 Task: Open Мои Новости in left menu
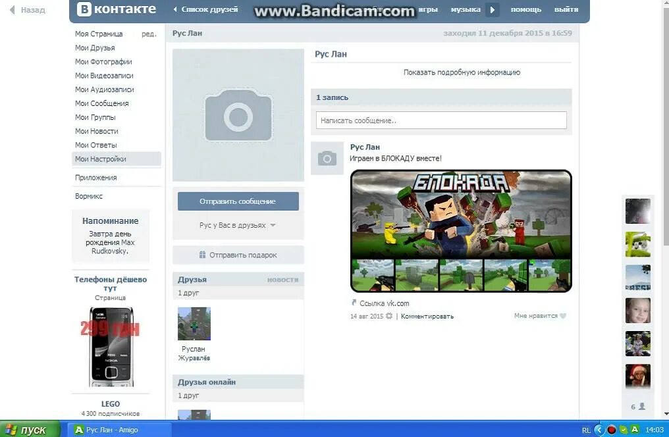(96, 131)
